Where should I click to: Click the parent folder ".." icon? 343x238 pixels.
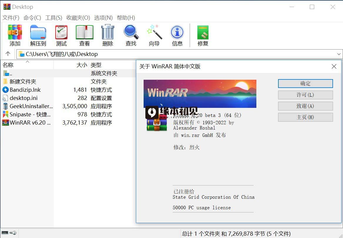tap(6, 73)
